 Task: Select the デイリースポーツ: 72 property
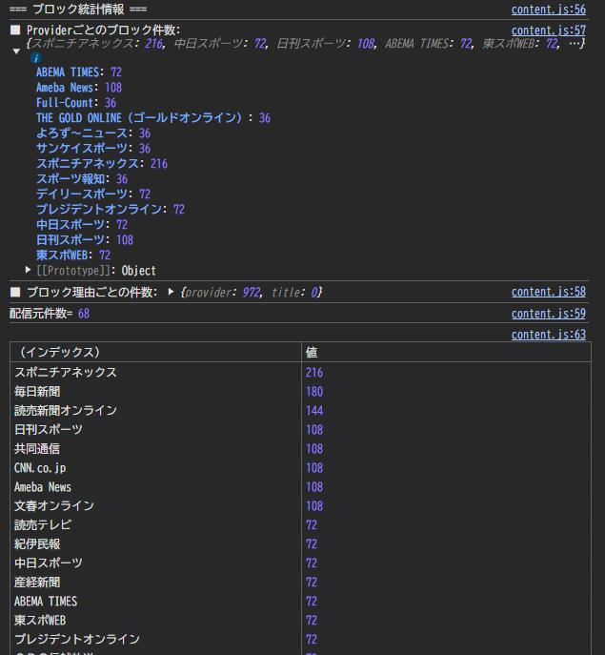93,194
